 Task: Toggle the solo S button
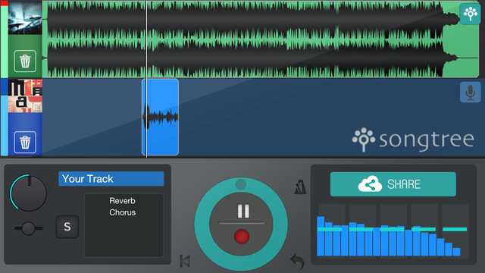(x=67, y=227)
